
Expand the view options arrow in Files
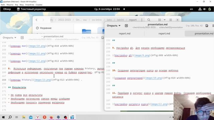(x=165, y=20)
